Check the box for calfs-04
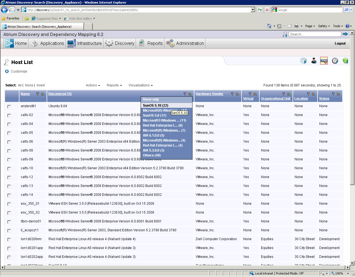Viewport: 355px width, 277px height. [x=9, y=124]
